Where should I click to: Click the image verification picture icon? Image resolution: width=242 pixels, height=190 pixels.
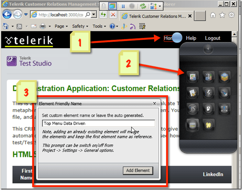pyautogui.click(x=192, y=125)
